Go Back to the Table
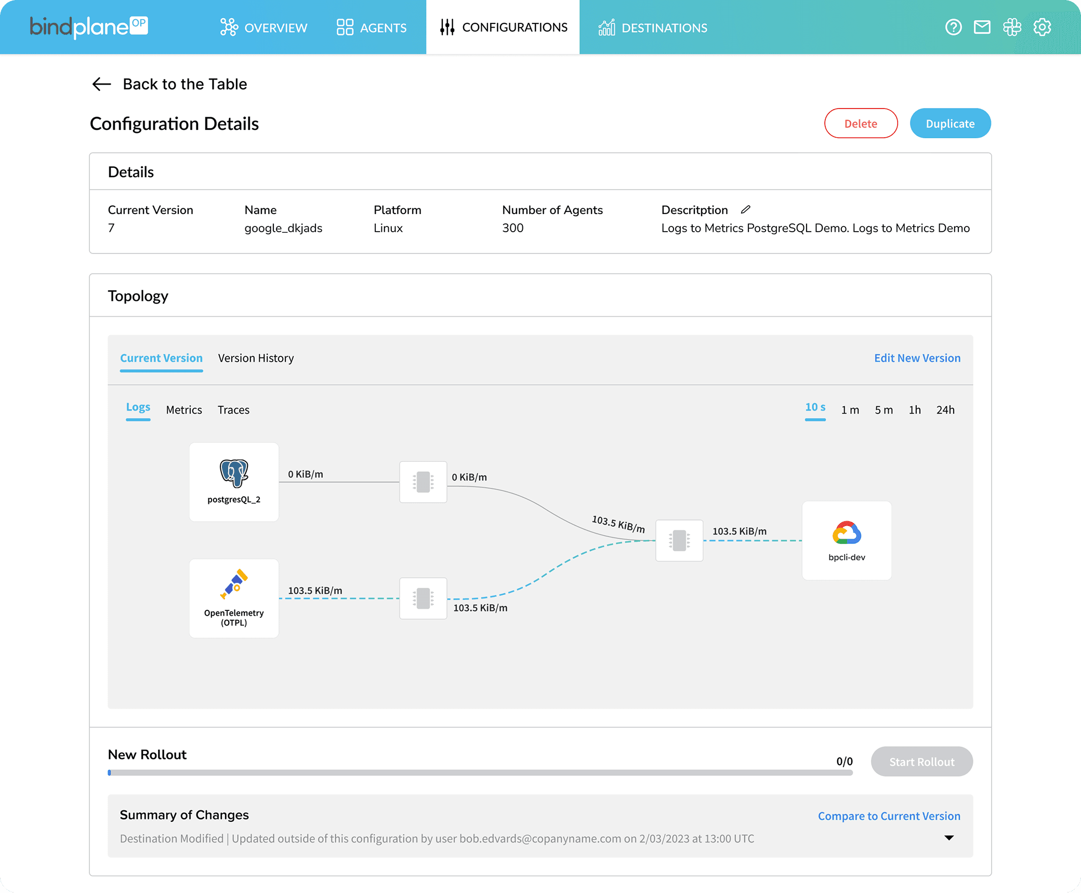This screenshot has height=893, width=1081. click(184, 84)
